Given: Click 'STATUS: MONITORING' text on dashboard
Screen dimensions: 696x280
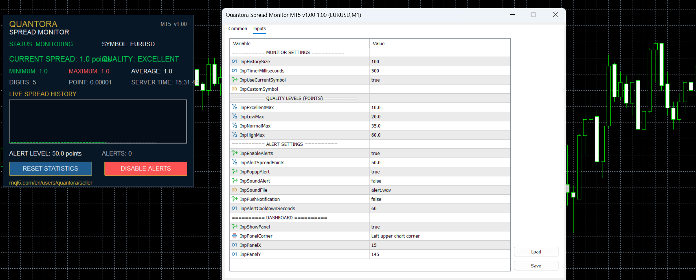Looking at the screenshot, I should 41,44.
